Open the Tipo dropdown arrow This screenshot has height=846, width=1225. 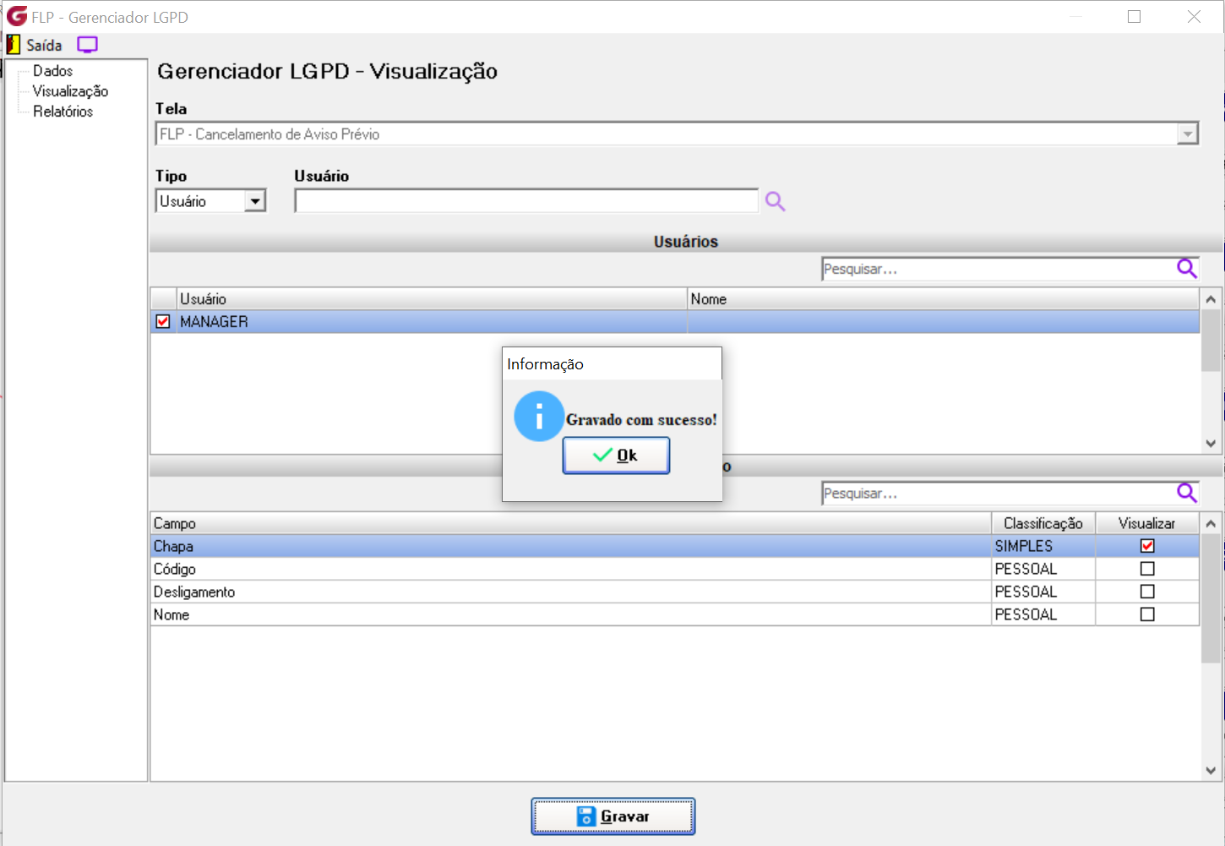click(x=255, y=201)
